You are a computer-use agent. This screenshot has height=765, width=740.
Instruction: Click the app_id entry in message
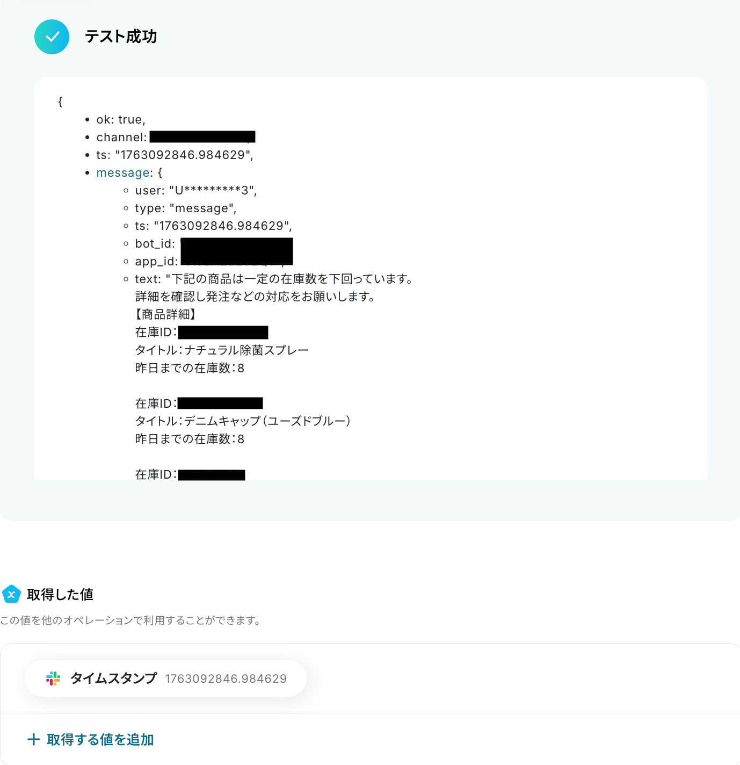(x=214, y=262)
